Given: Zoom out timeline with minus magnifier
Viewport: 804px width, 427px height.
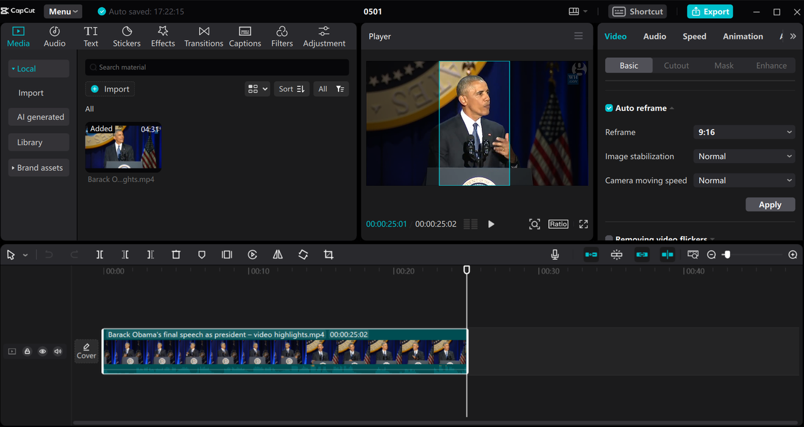Looking at the screenshot, I should [x=711, y=254].
